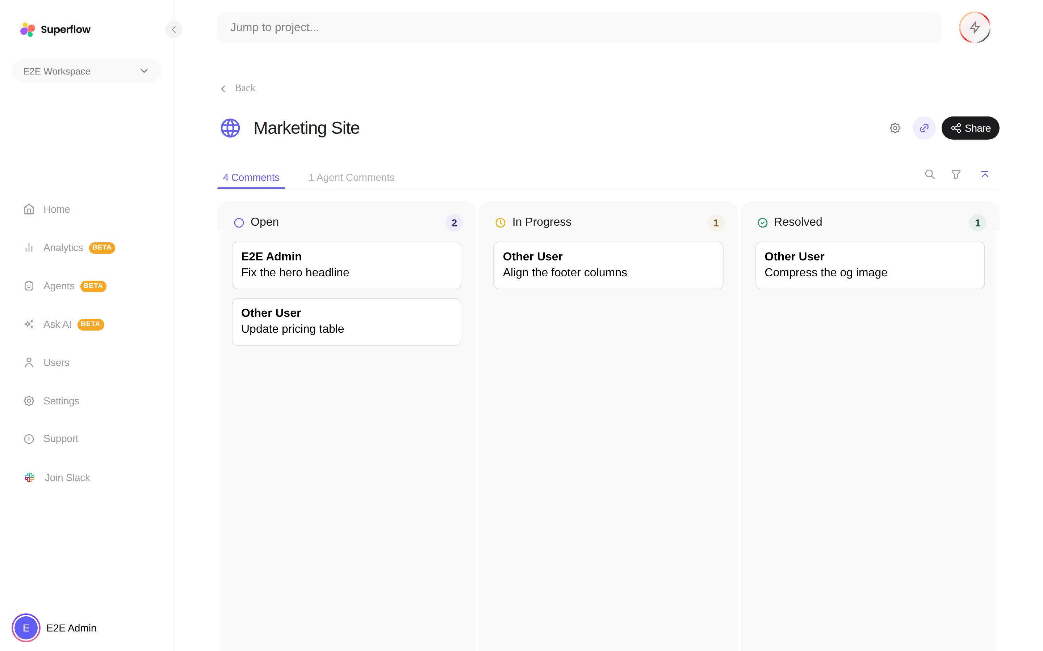
Task: Click the Home label in sidebar
Action: [56, 209]
